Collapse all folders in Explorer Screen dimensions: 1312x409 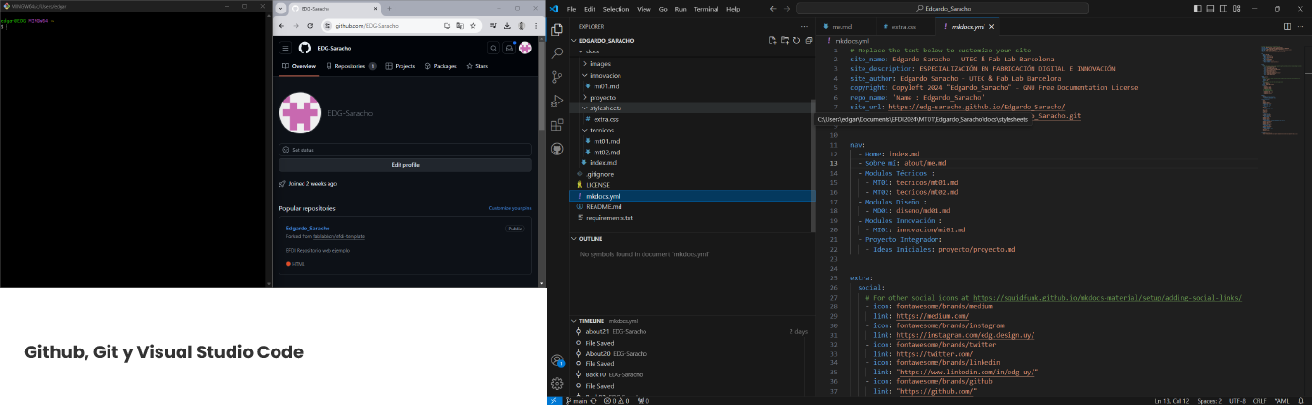click(x=807, y=41)
